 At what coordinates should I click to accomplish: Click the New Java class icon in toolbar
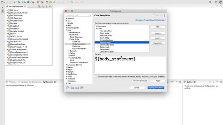pyautogui.click(x=42, y=2)
